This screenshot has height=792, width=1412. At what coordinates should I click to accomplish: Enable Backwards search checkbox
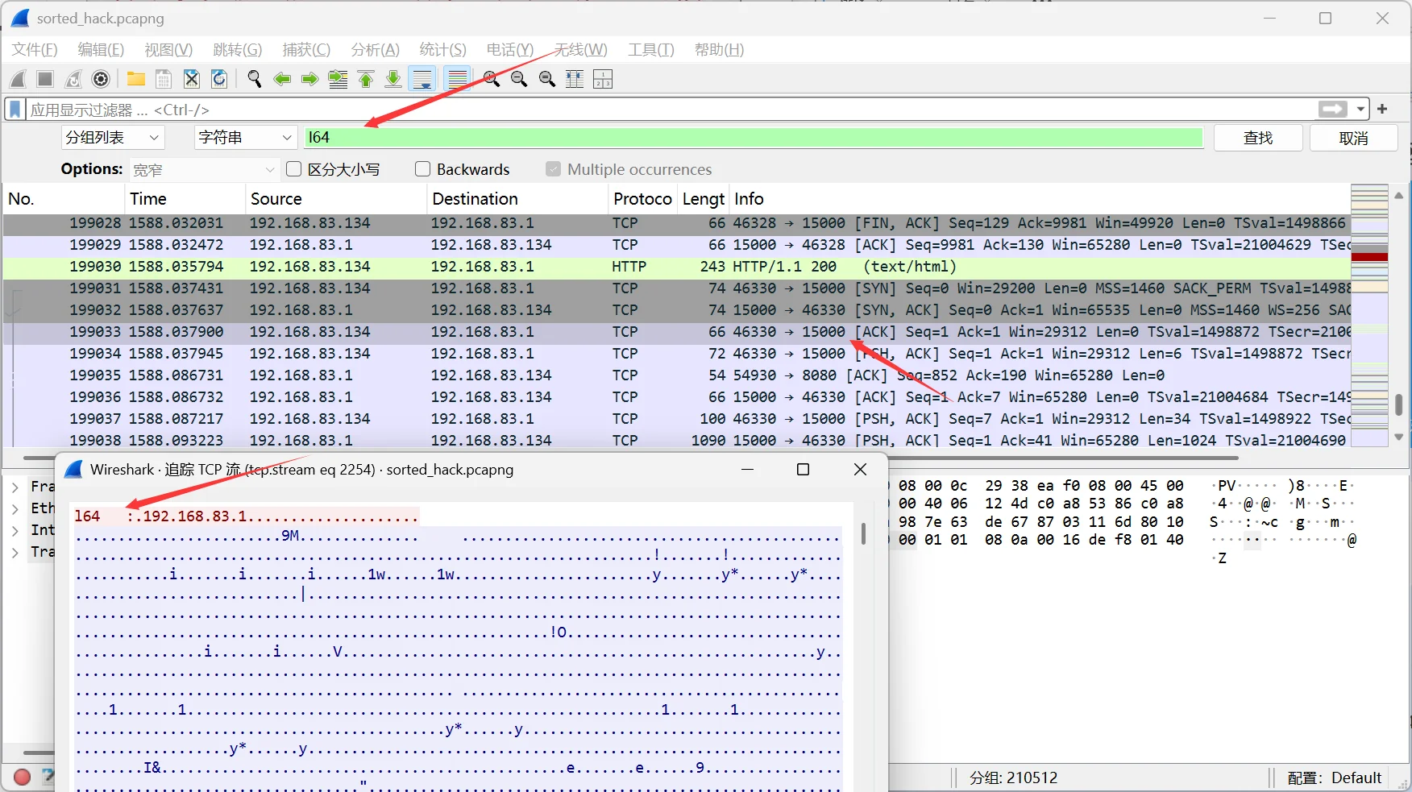[422, 169]
